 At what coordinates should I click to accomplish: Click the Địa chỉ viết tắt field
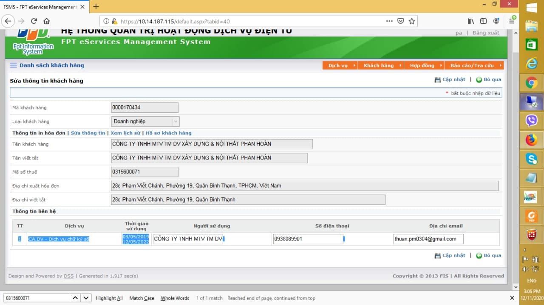pyautogui.click(x=248, y=199)
